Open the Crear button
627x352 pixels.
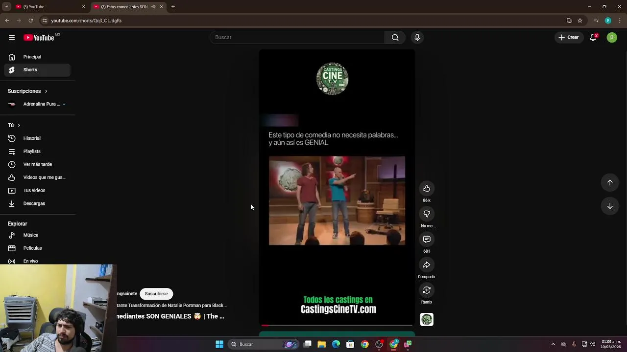[568, 37]
